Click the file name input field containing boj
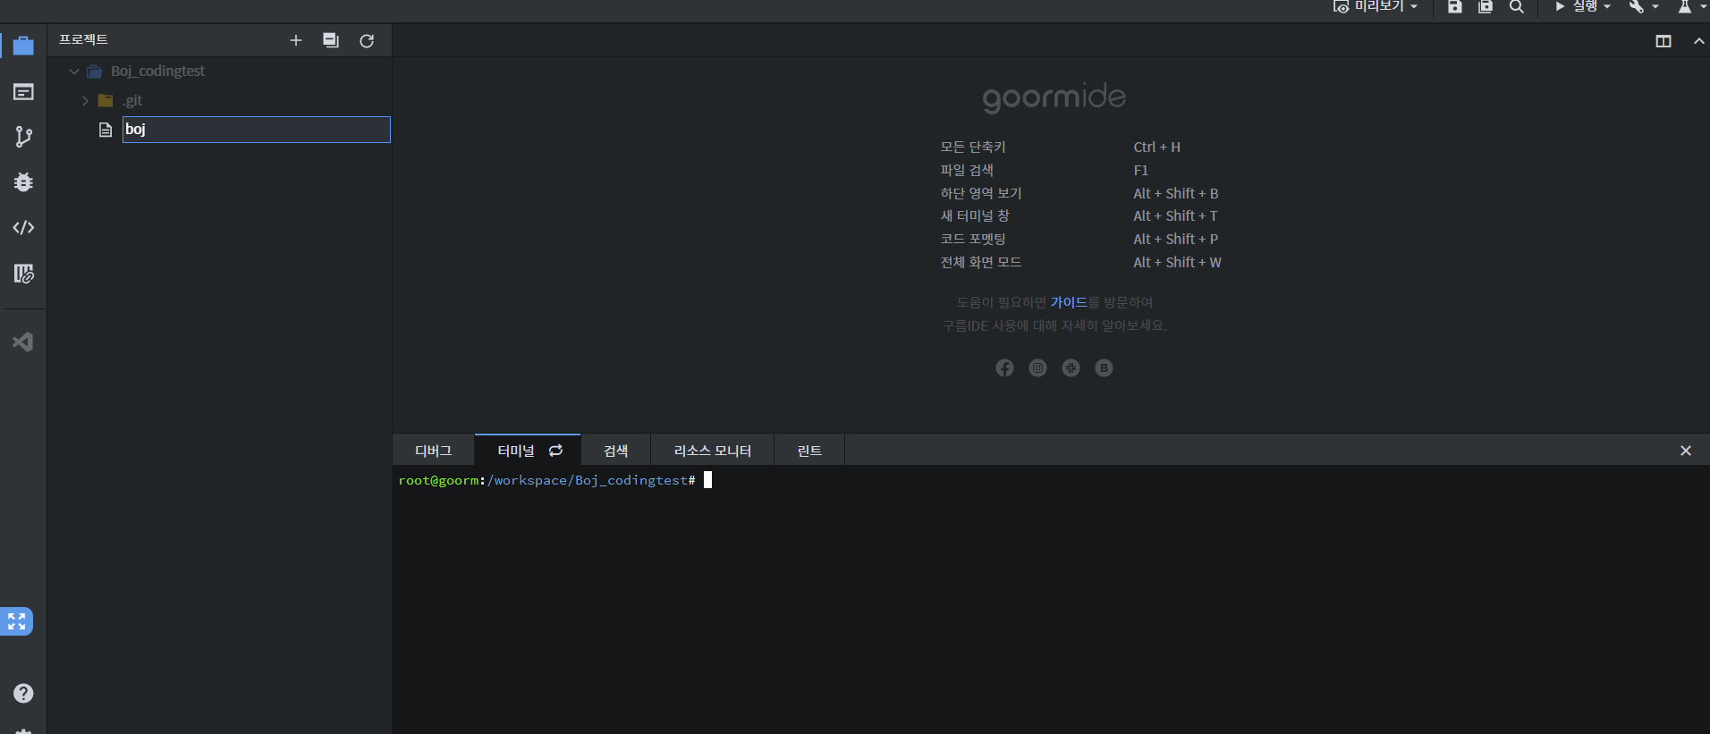This screenshot has width=1710, height=734. 257,130
